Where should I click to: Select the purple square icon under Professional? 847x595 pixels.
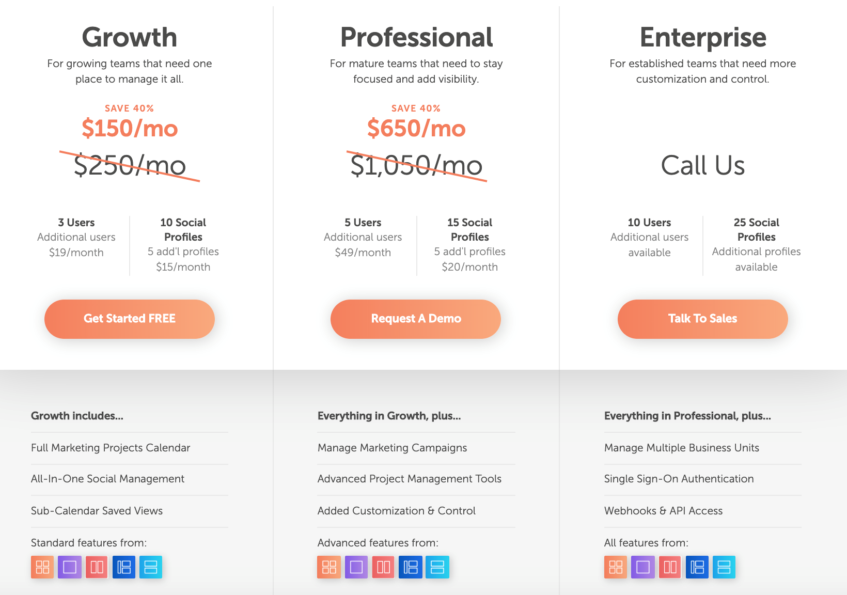[356, 567]
